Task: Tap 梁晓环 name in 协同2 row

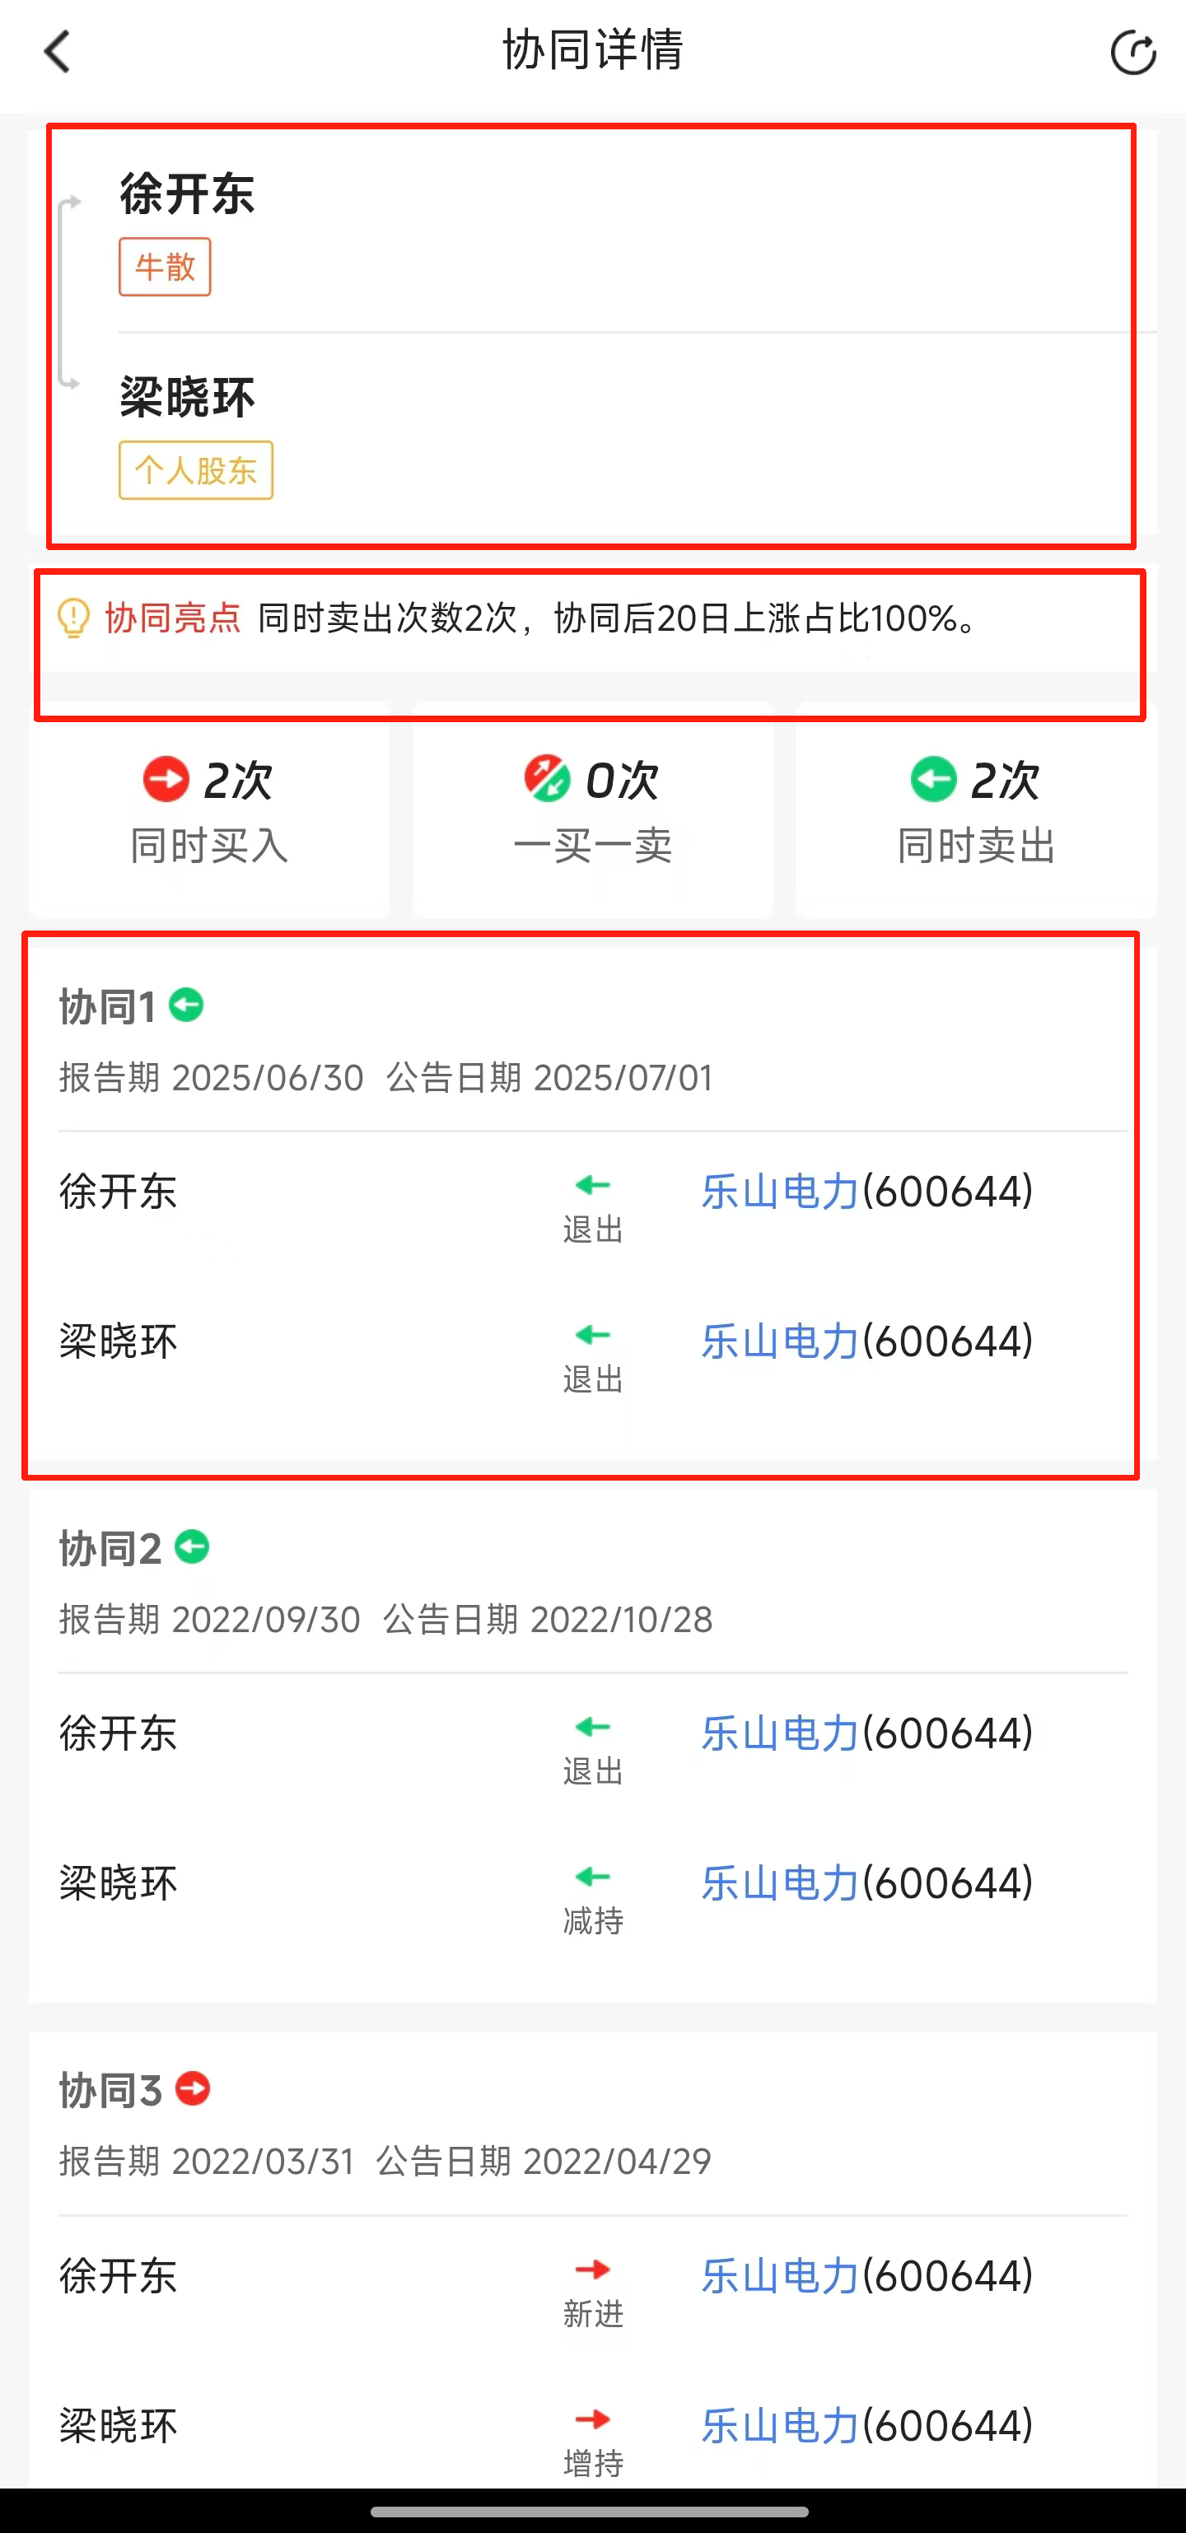Action: (118, 1883)
